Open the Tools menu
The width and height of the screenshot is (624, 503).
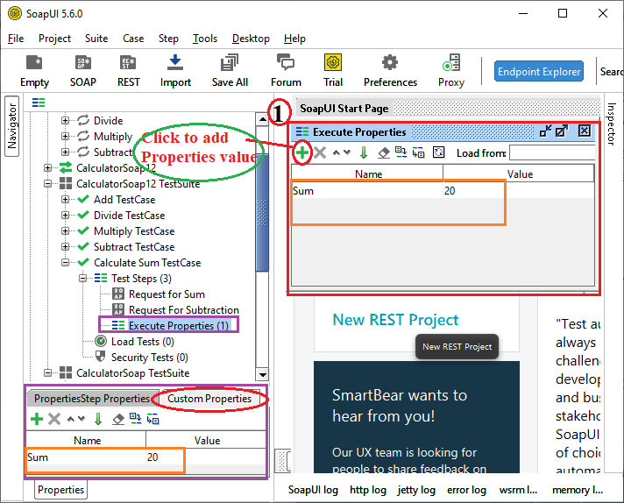pyautogui.click(x=205, y=39)
